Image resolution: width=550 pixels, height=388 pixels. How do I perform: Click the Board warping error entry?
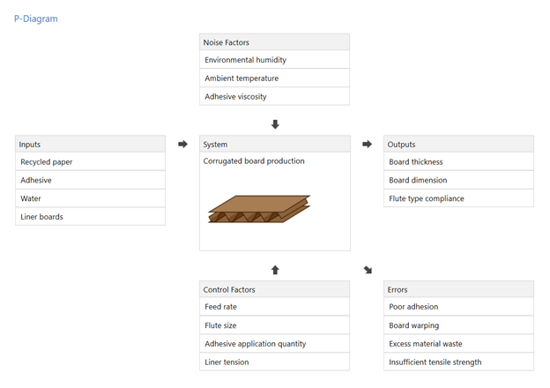pos(458,325)
